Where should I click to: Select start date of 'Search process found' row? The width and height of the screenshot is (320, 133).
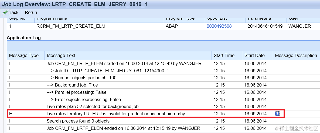point(255,121)
